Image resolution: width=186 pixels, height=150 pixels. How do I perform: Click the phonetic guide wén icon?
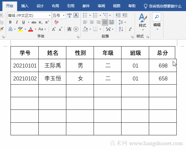click(69, 15)
